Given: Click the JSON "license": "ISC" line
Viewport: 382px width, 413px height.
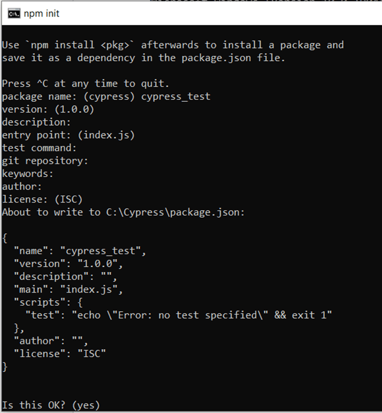Looking at the screenshot, I should tap(60, 353).
